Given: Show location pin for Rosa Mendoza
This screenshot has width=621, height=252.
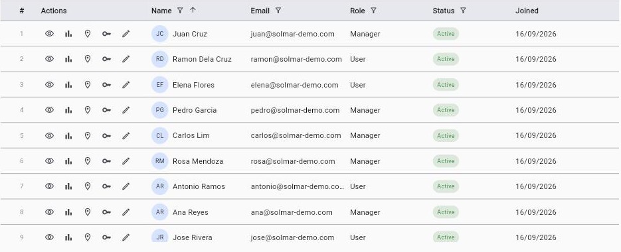Looking at the screenshot, I should [x=88, y=161].
